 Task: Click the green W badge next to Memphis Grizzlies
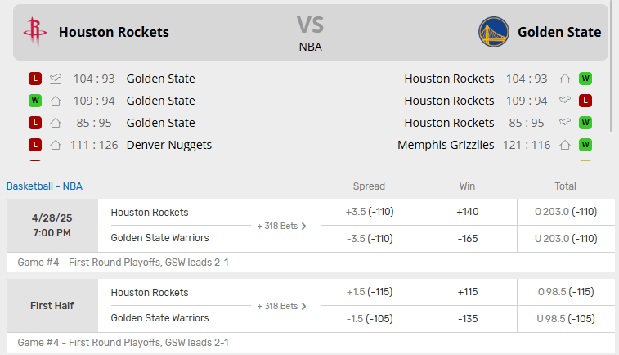[585, 145]
